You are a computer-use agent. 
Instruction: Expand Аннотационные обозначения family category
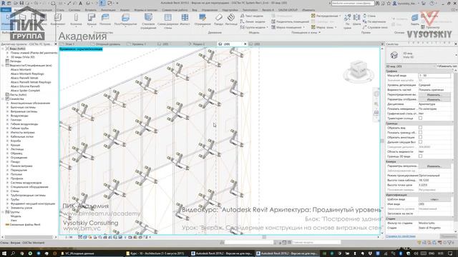pos(7,103)
